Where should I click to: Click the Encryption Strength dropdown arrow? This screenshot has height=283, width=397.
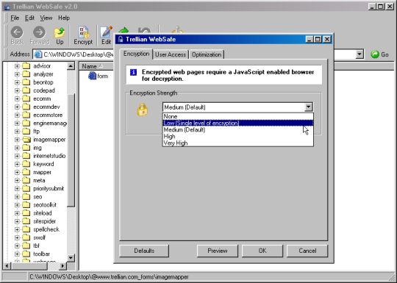[308, 107]
